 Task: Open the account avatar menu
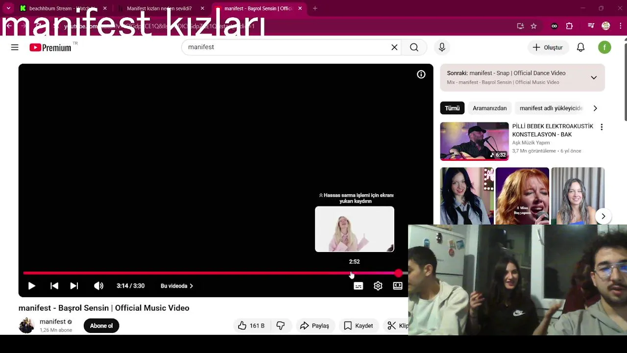[604, 47]
